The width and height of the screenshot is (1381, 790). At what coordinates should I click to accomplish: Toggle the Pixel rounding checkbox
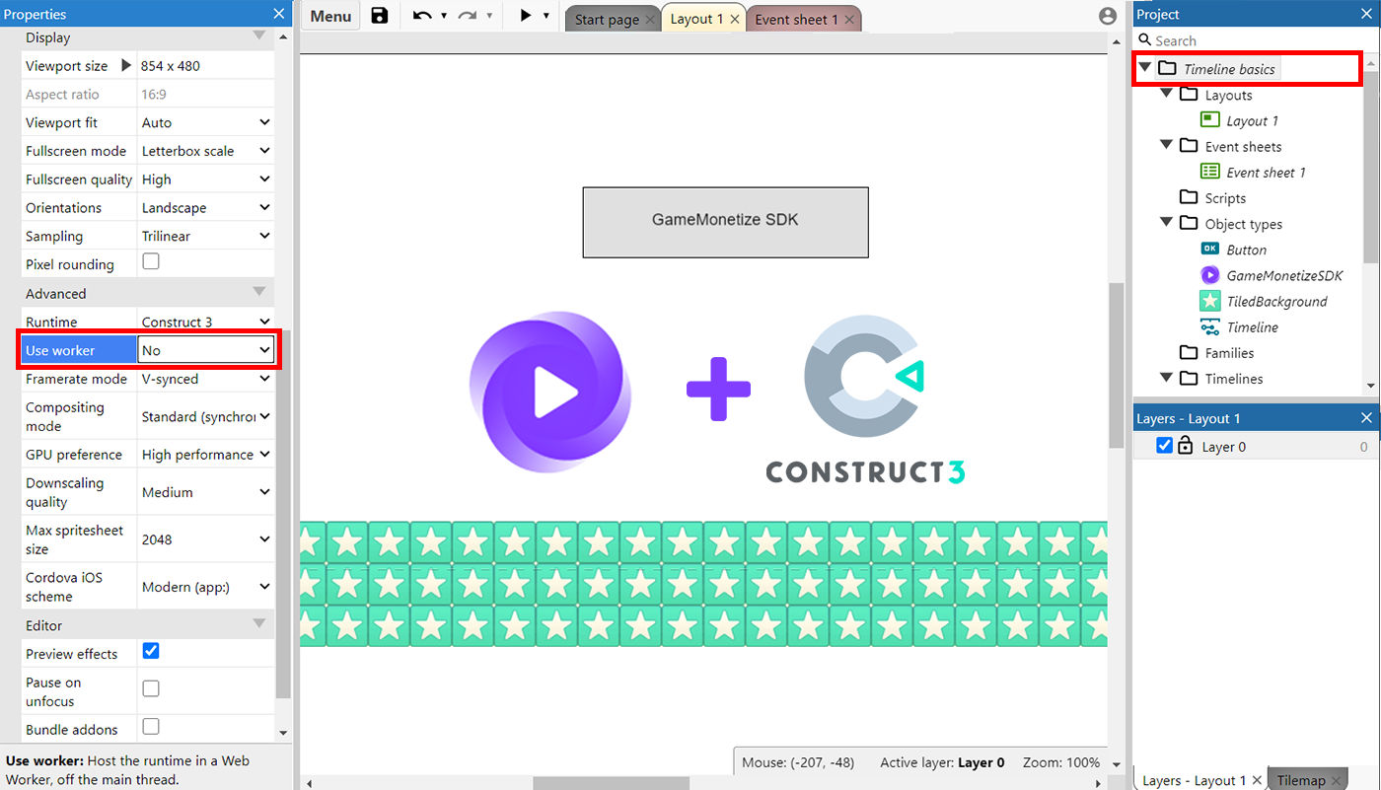pyautogui.click(x=150, y=263)
